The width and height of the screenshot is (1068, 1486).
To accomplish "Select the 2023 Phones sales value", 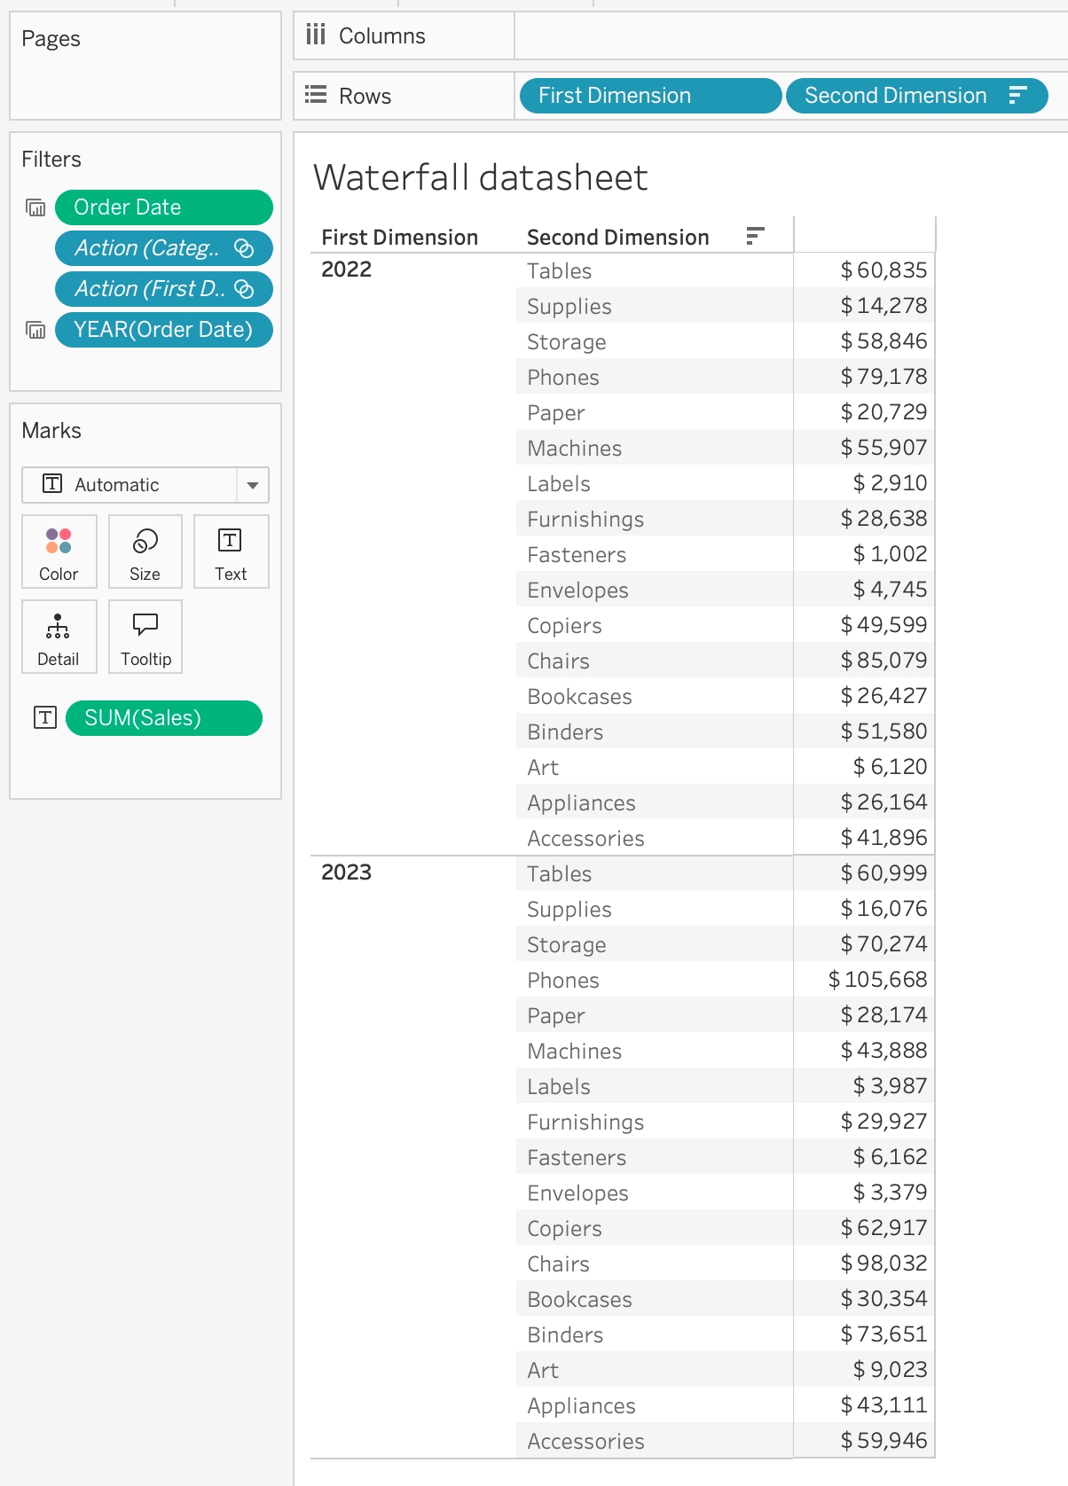I will pos(877,980).
